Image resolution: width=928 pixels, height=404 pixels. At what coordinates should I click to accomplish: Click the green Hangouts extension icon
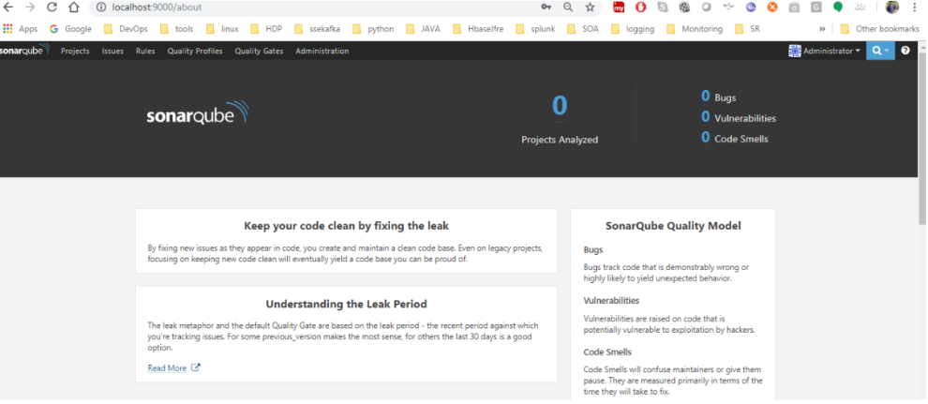[x=837, y=7]
